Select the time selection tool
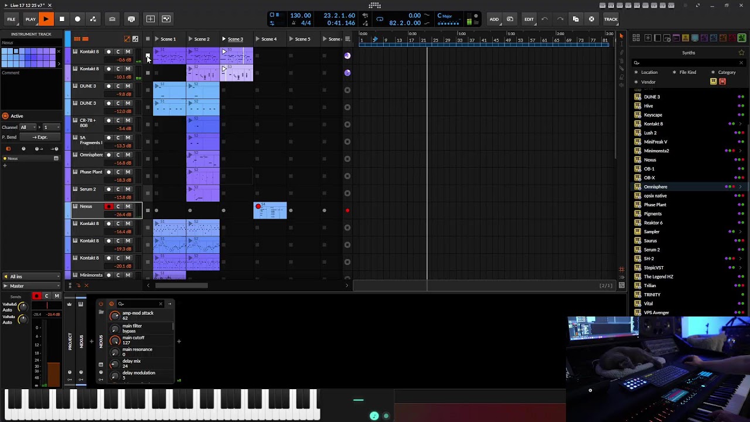Viewport: 750px width, 422px height. click(x=621, y=45)
